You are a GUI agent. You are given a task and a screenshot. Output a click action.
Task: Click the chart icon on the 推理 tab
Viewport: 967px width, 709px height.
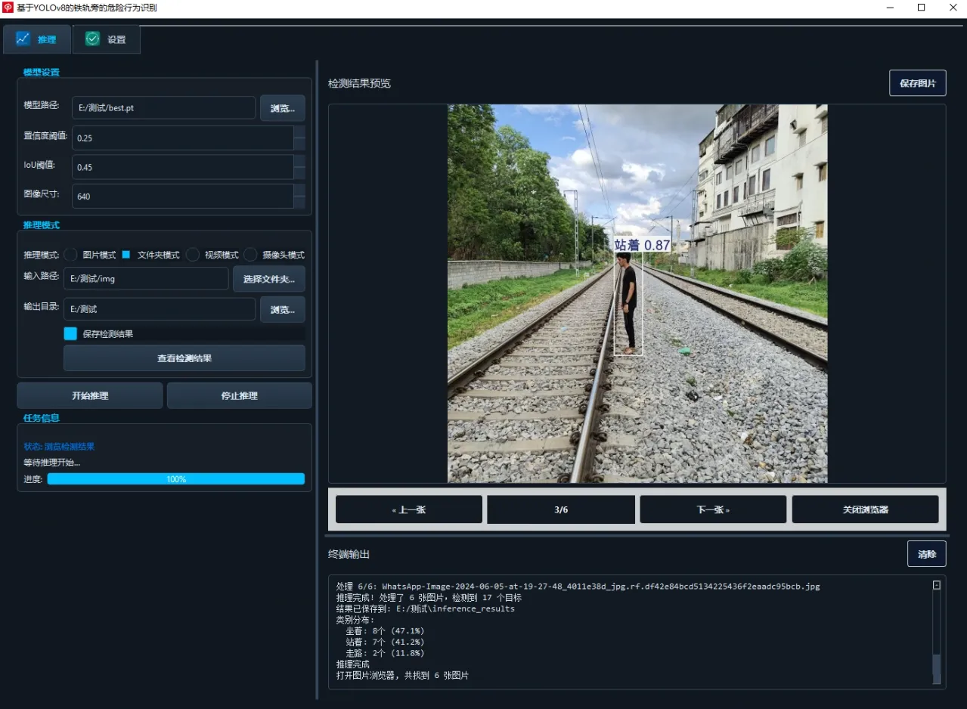click(23, 39)
